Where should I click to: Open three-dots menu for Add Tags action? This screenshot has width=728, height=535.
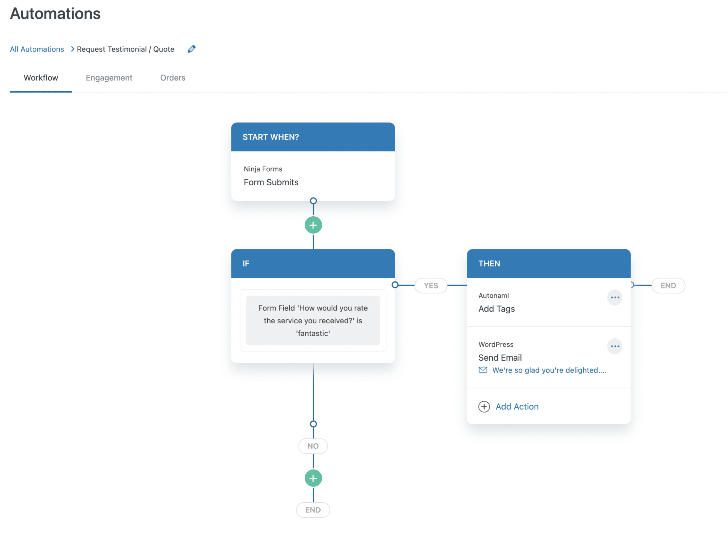(x=615, y=297)
